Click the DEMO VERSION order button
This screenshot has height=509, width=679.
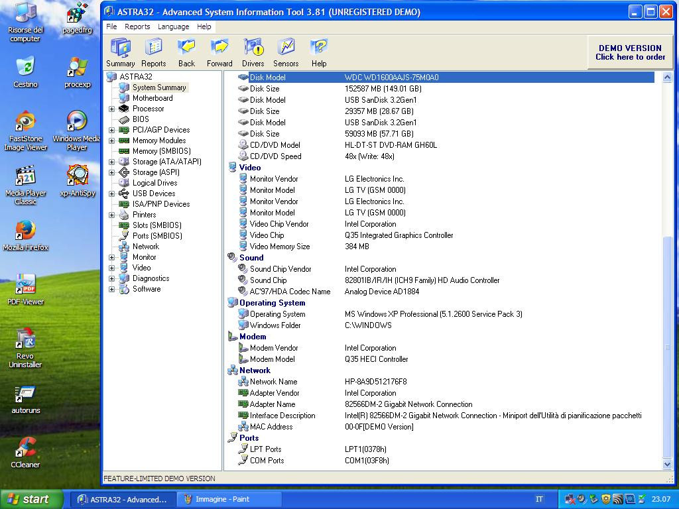click(x=630, y=52)
